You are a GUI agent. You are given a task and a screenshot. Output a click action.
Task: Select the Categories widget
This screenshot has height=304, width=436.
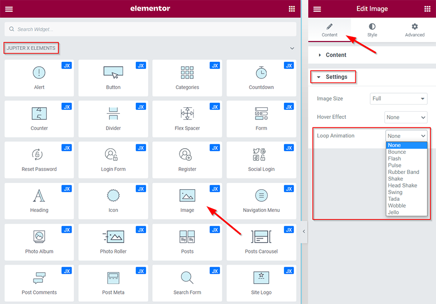click(187, 78)
